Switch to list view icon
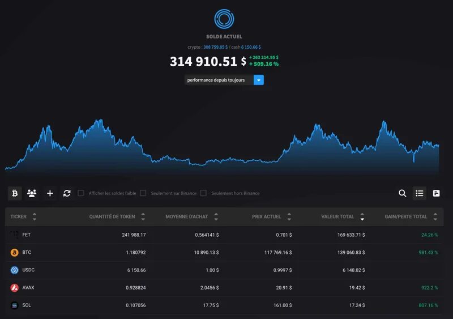Screen dimensions: 453x319 click(420, 193)
